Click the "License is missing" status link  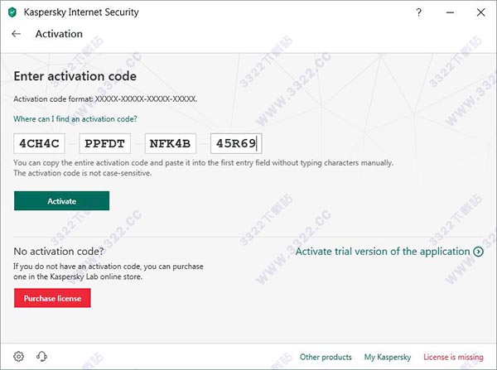[453, 357]
